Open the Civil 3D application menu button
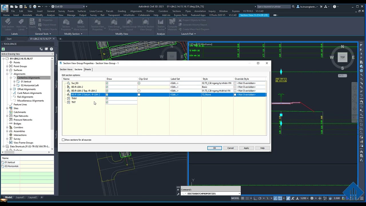The width and height of the screenshot is (366, 206). click(x=5, y=9)
